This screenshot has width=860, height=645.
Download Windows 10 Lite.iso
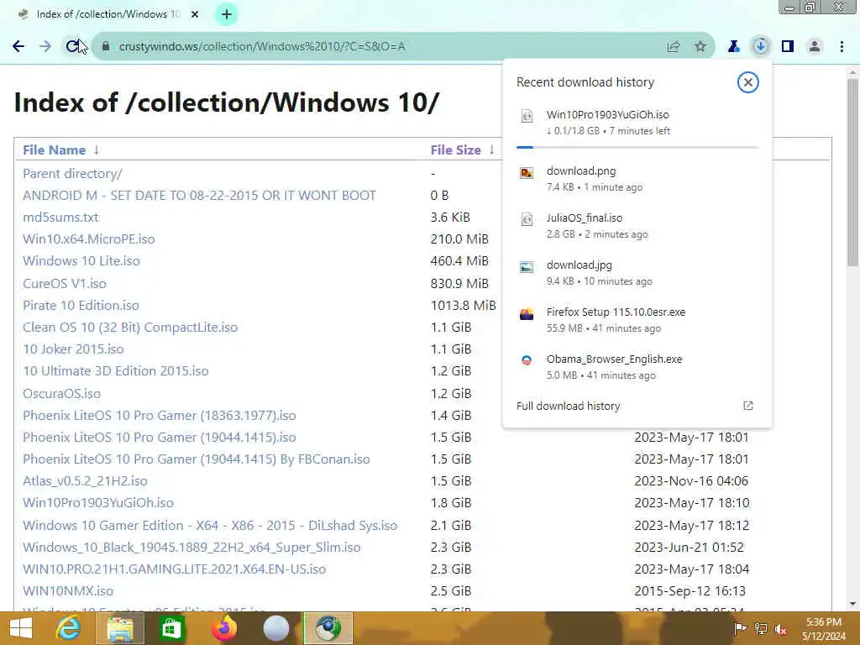point(81,261)
